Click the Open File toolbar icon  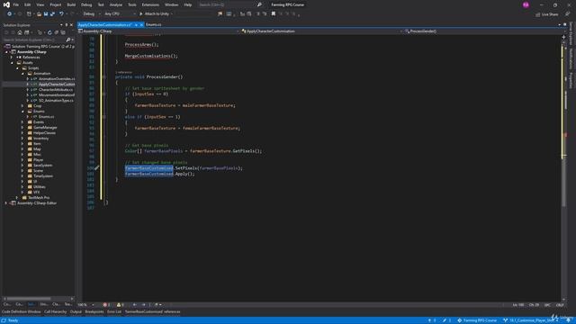pos(39,14)
